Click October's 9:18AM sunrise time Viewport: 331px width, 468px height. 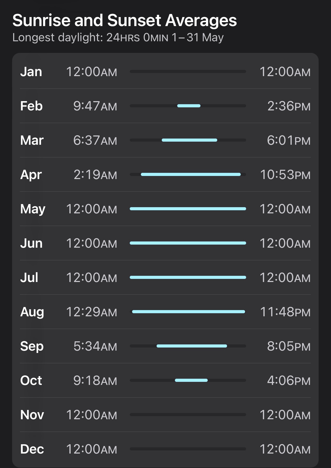(95, 381)
